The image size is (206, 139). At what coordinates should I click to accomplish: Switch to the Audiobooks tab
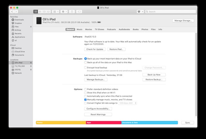124,29
